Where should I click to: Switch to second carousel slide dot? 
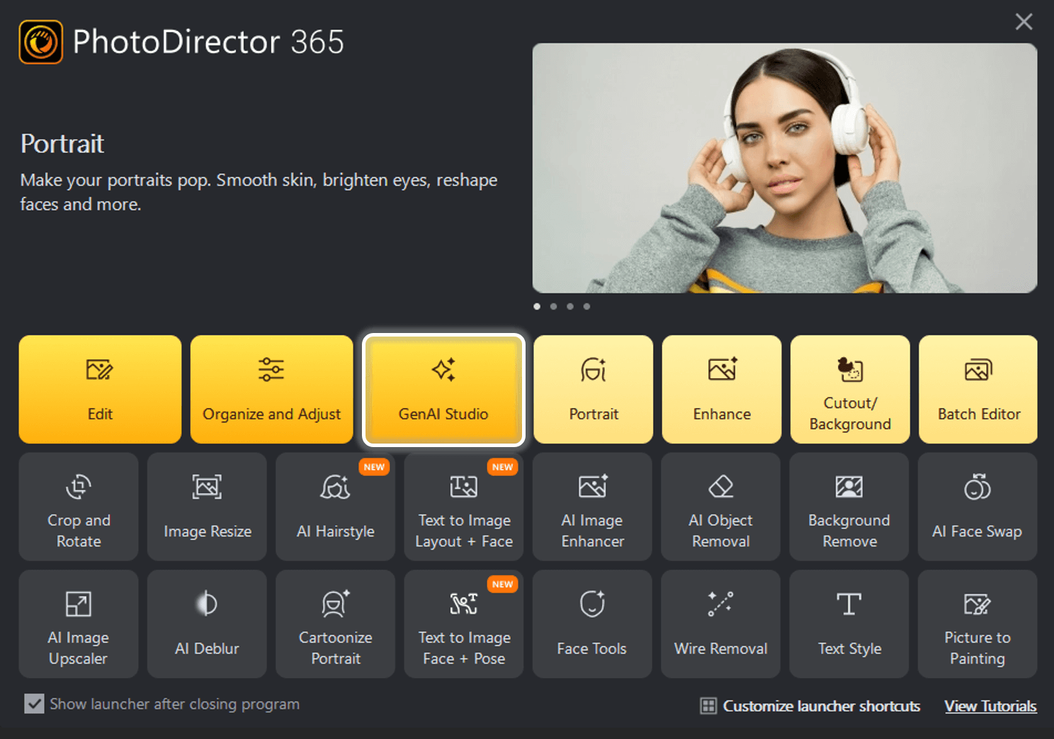pyautogui.click(x=553, y=306)
